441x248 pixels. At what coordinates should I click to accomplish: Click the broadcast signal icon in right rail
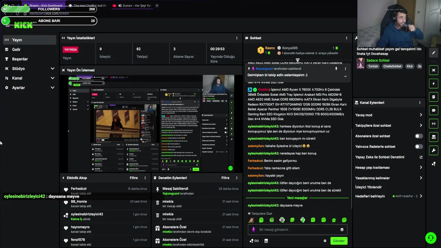click(x=433, y=124)
